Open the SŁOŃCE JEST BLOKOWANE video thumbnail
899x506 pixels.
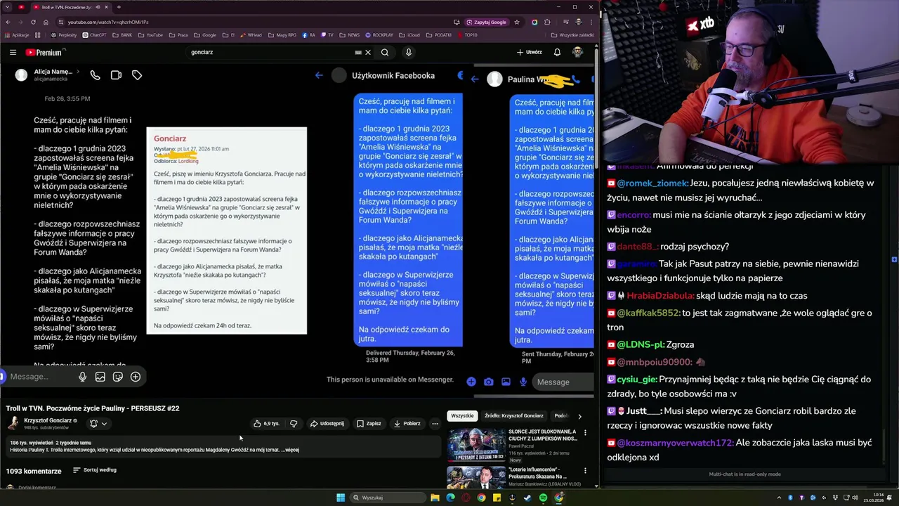click(476, 444)
